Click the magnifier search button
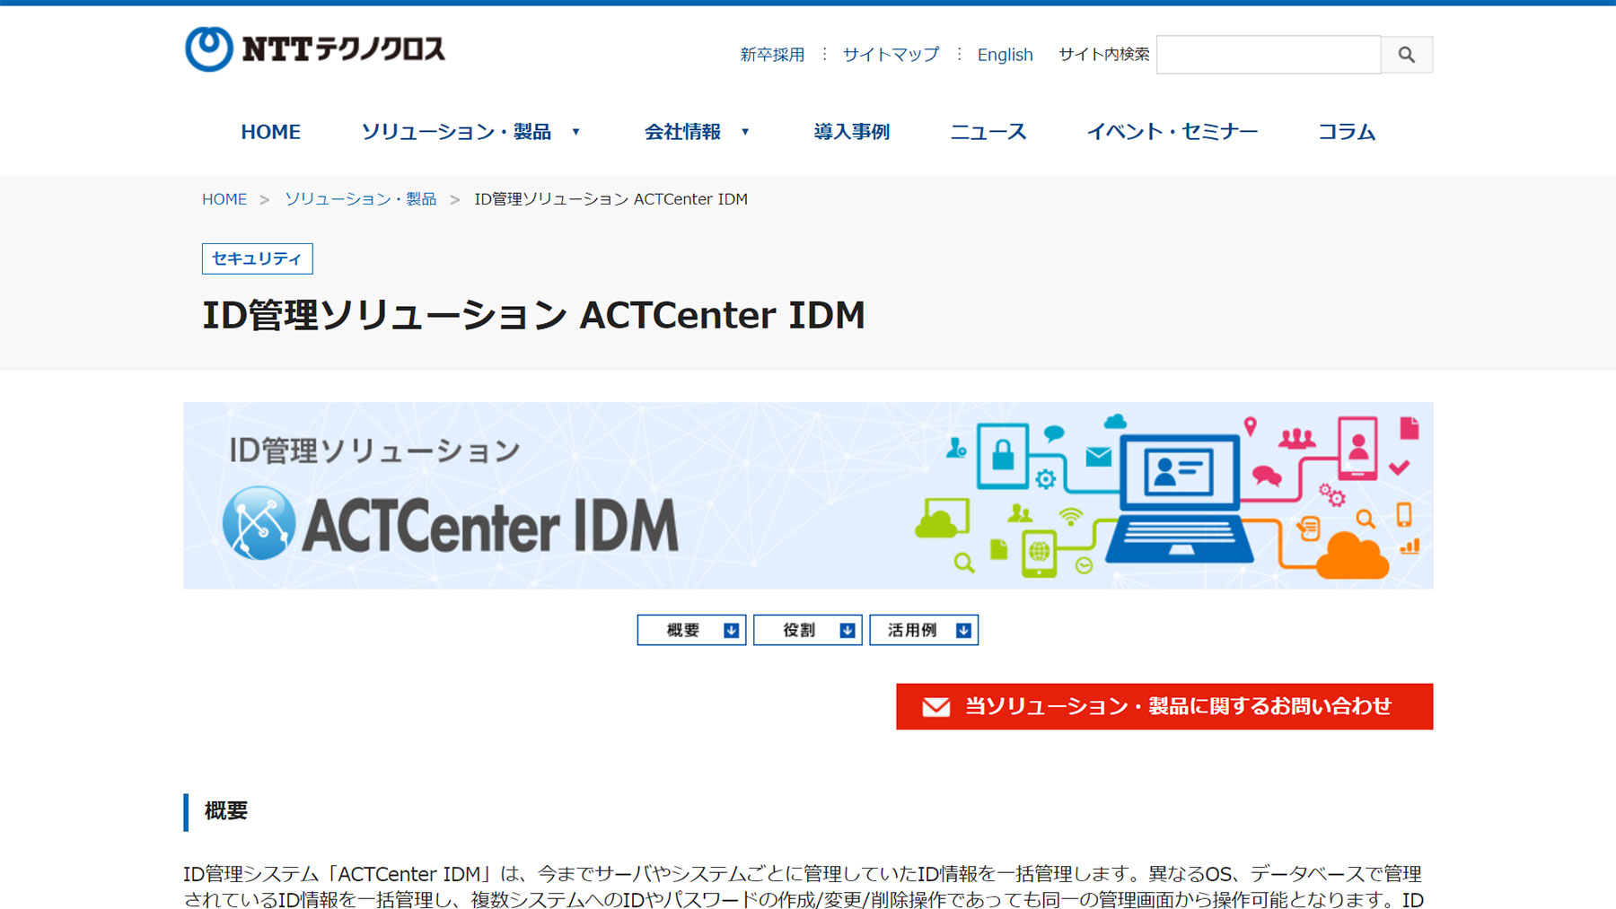This screenshot has height=909, width=1616. (x=1406, y=55)
